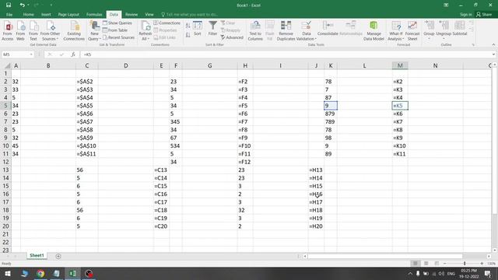Open the Name Box dropdown arrow

pyautogui.click(x=31, y=54)
